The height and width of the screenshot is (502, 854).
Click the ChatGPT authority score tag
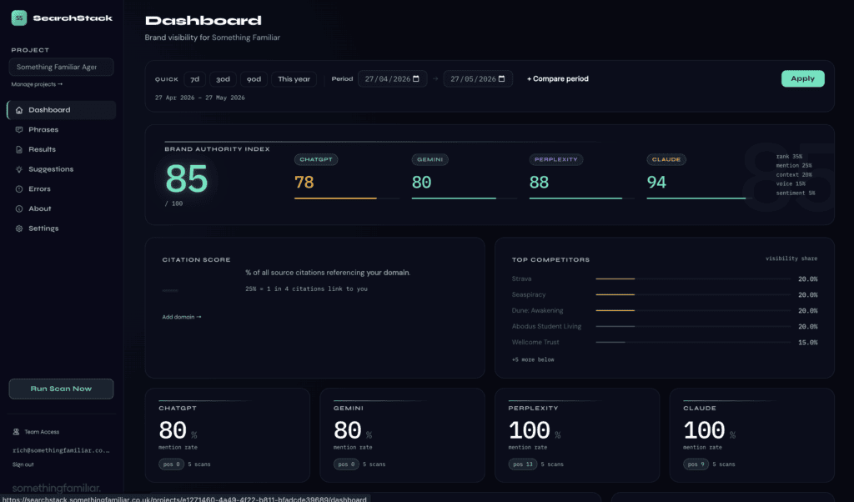[316, 159]
